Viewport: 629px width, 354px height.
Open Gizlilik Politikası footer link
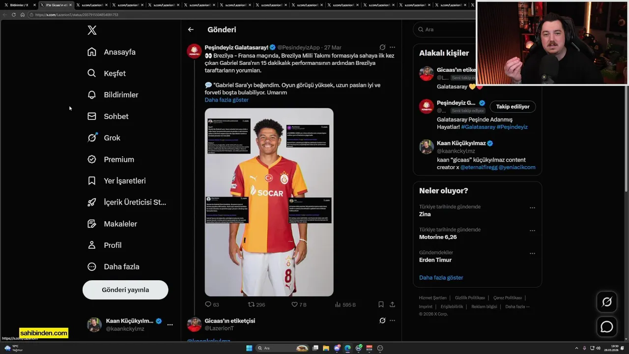point(470,298)
